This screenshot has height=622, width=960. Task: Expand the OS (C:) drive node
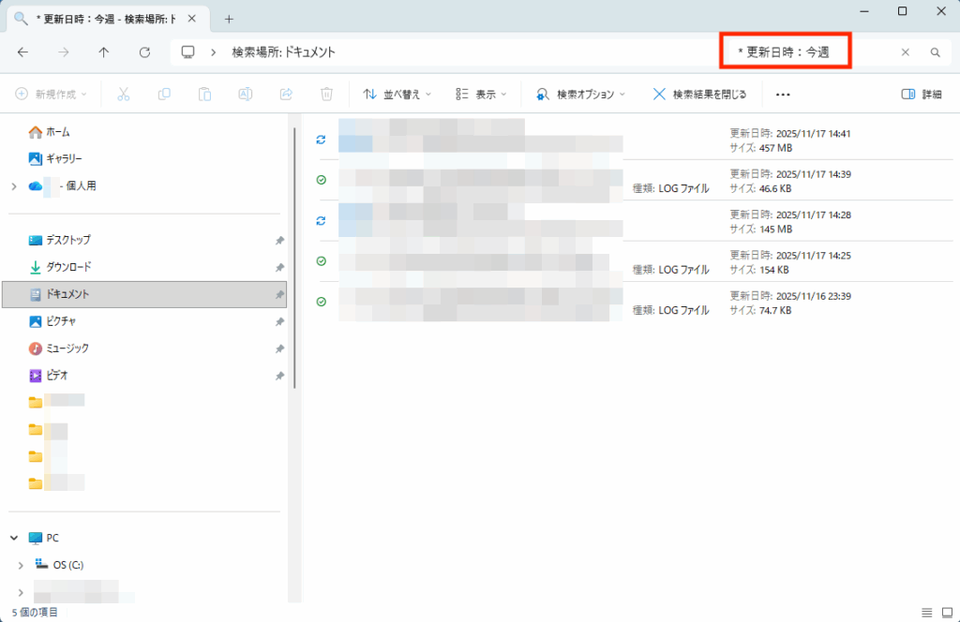pos(21,565)
